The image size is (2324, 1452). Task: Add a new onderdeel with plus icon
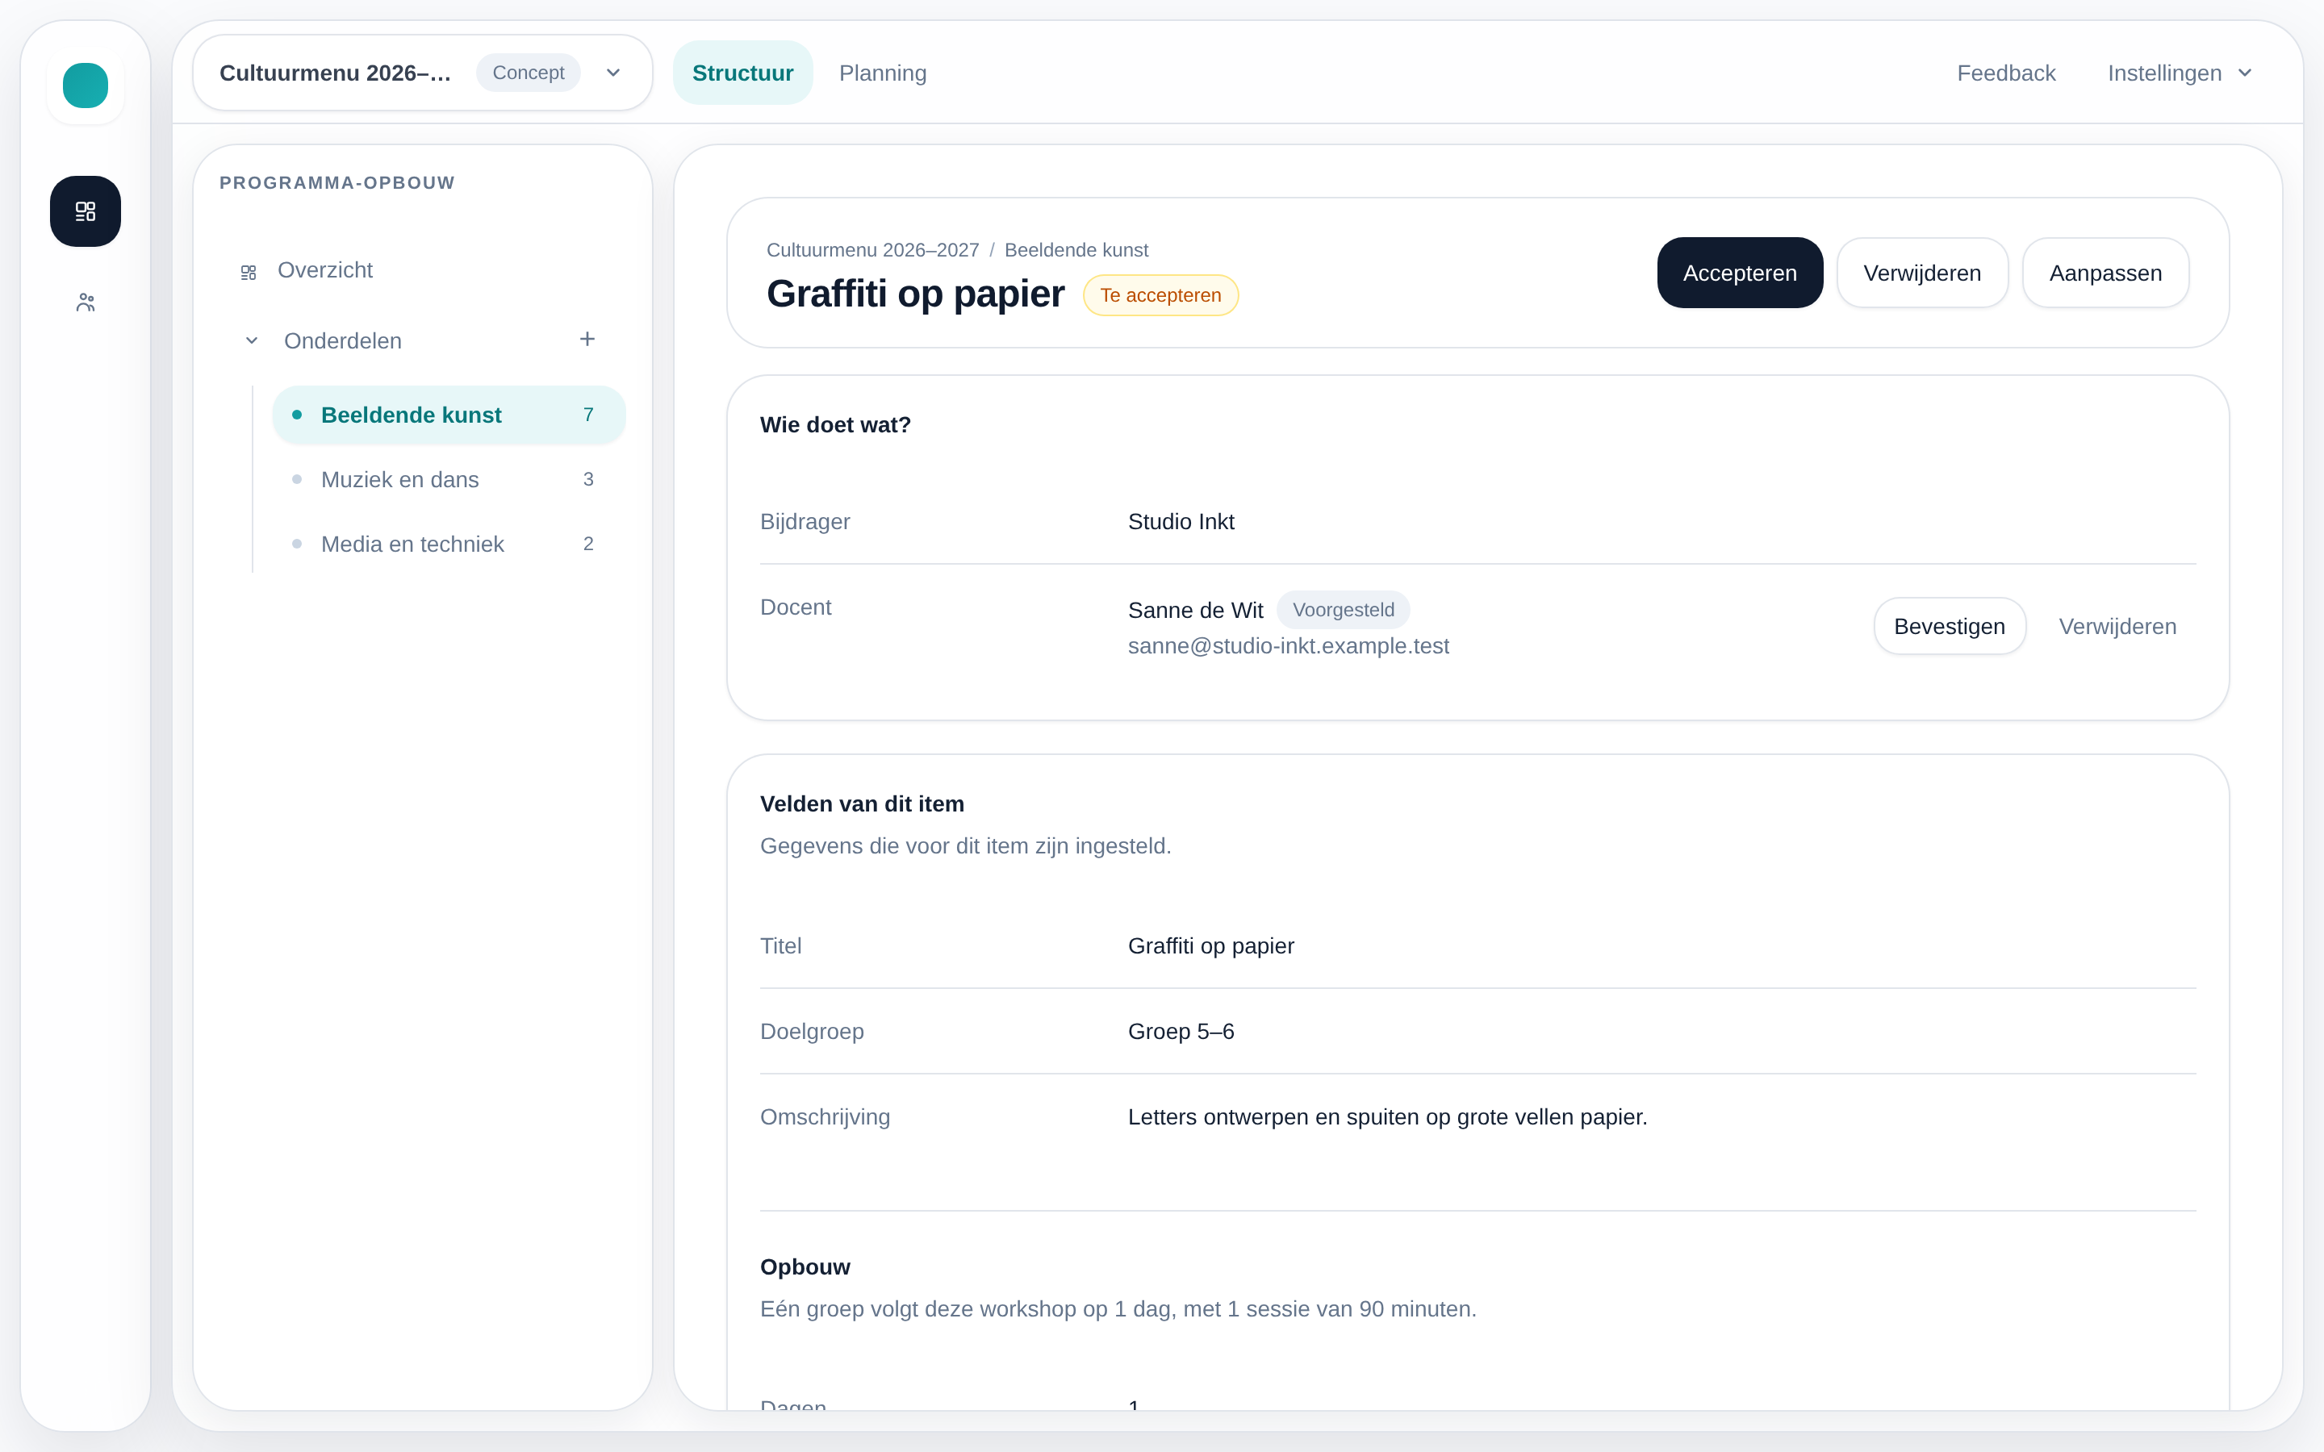click(587, 339)
